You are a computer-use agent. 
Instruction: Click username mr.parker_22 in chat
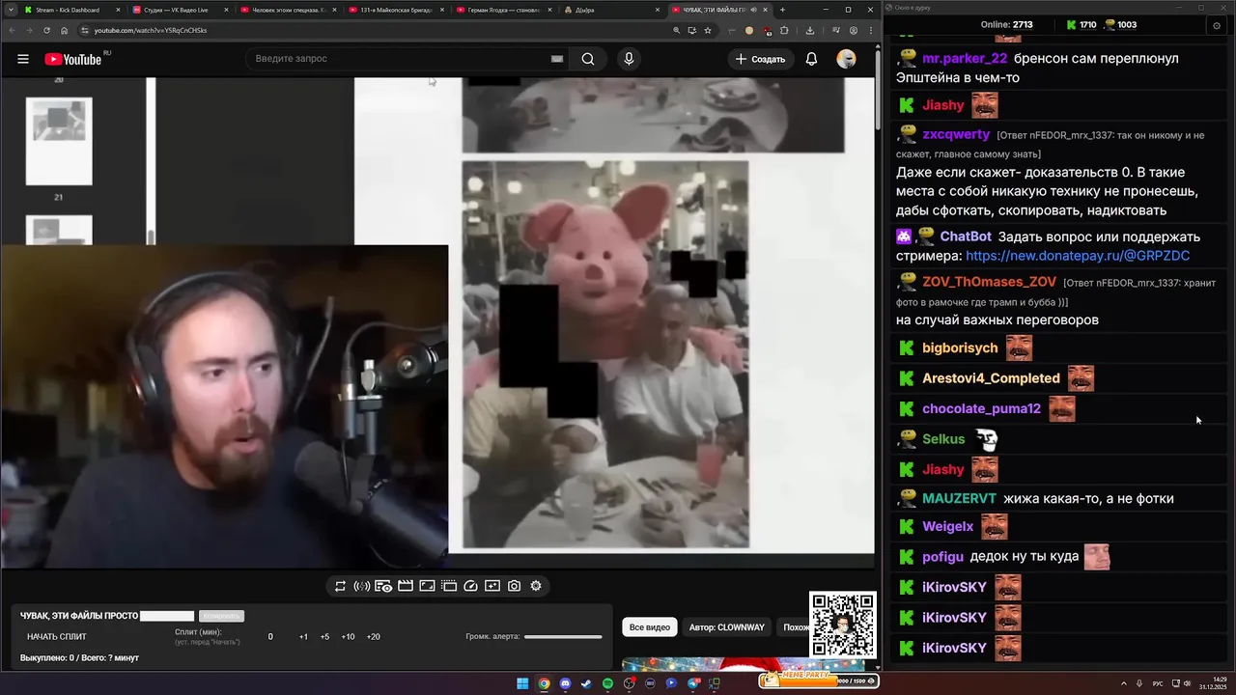pyautogui.click(x=965, y=58)
